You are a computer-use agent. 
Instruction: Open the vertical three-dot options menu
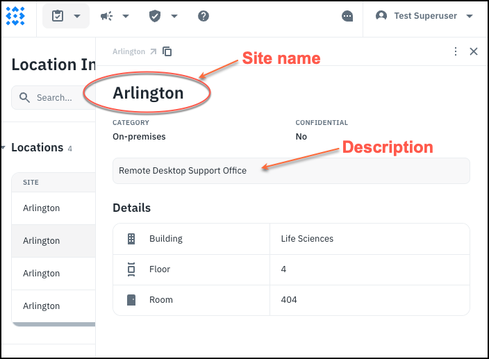pos(456,51)
